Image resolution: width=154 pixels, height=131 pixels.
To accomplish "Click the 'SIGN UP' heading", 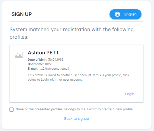I will coord(22,14).
